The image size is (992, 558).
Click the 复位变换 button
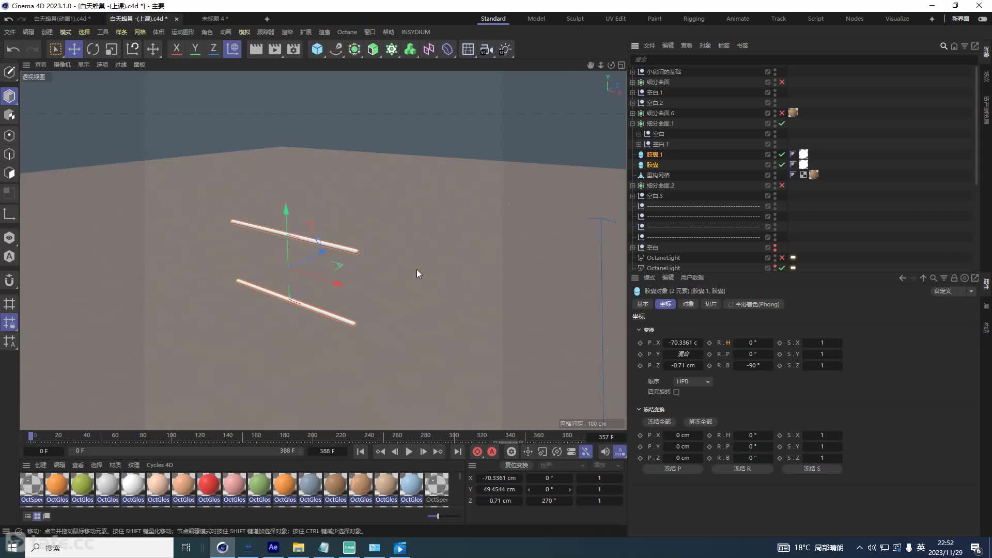tap(516, 465)
